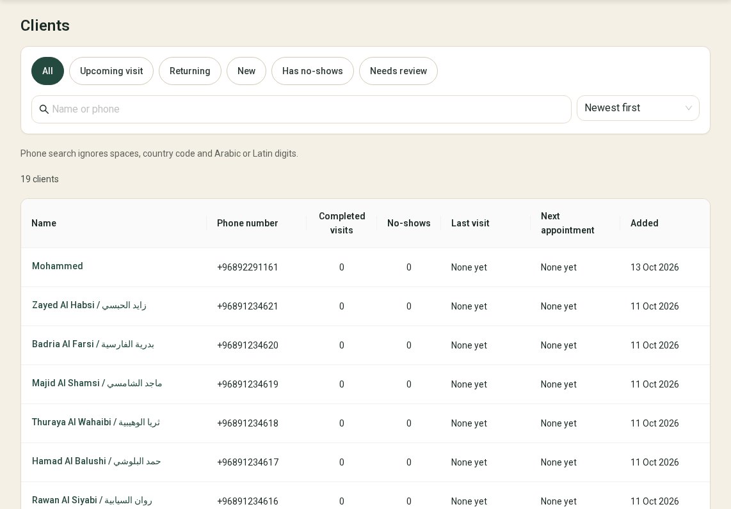
Task: Open Majid Al Shamsi's profile
Action: coord(97,383)
